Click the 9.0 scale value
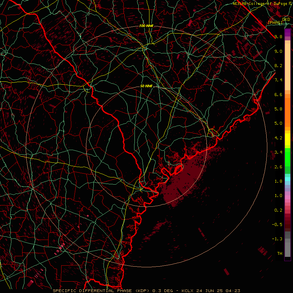 278,51
